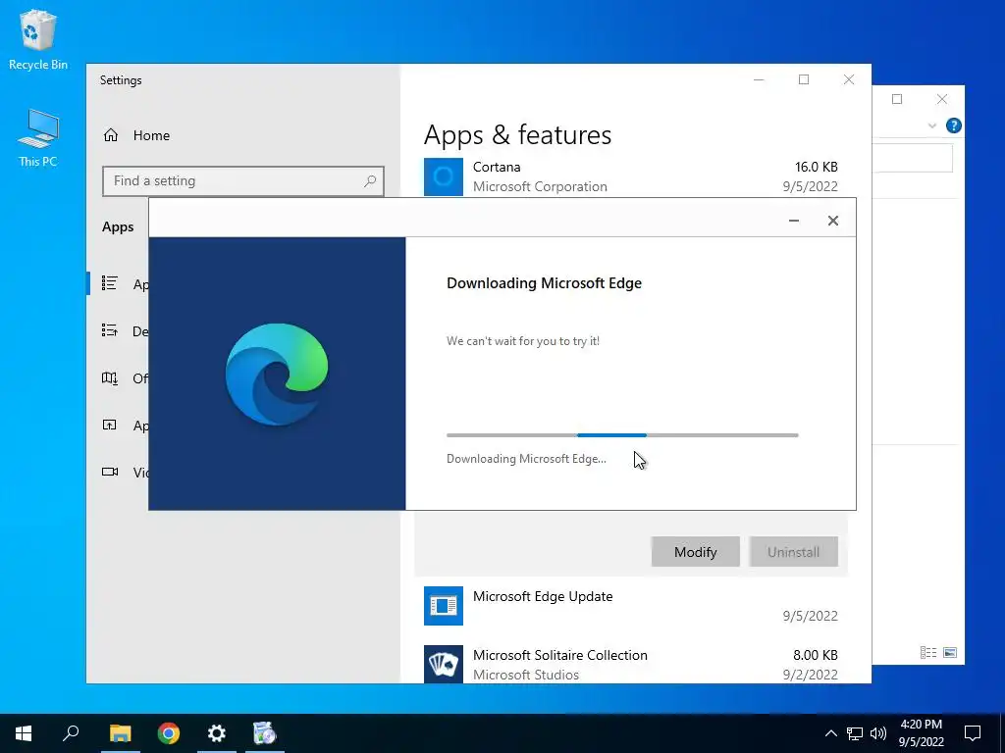Click the Uninstall button
This screenshot has height=753, width=1005.
[793, 552]
